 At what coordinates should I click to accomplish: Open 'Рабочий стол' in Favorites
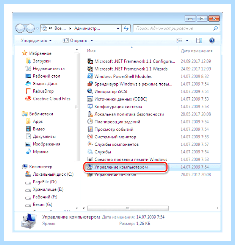(x=43, y=76)
